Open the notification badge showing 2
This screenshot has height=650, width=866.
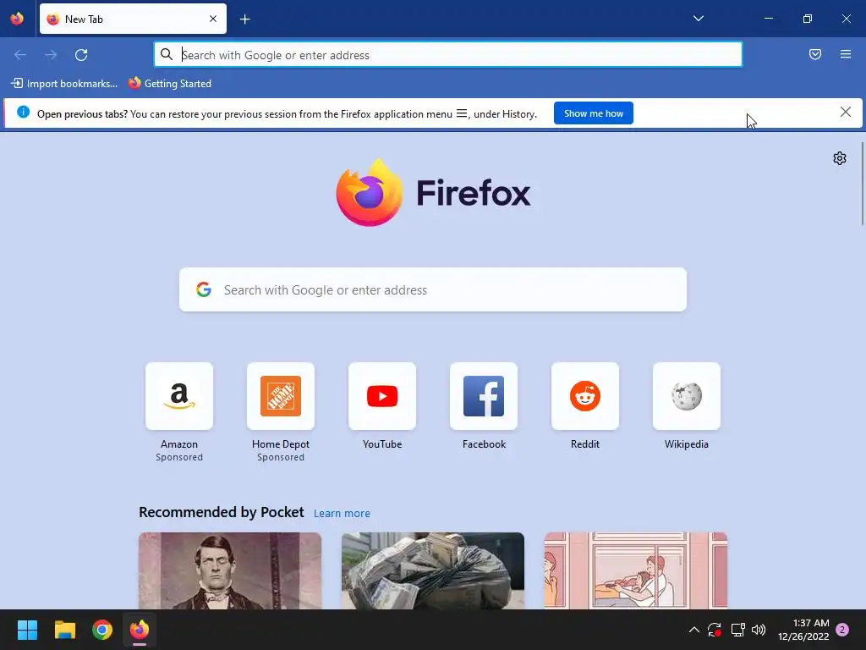click(842, 630)
